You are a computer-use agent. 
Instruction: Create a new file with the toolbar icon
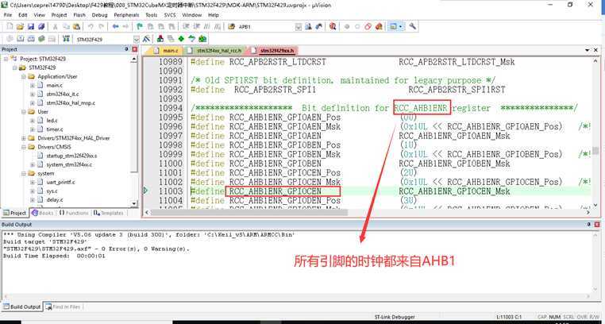(x=10, y=27)
